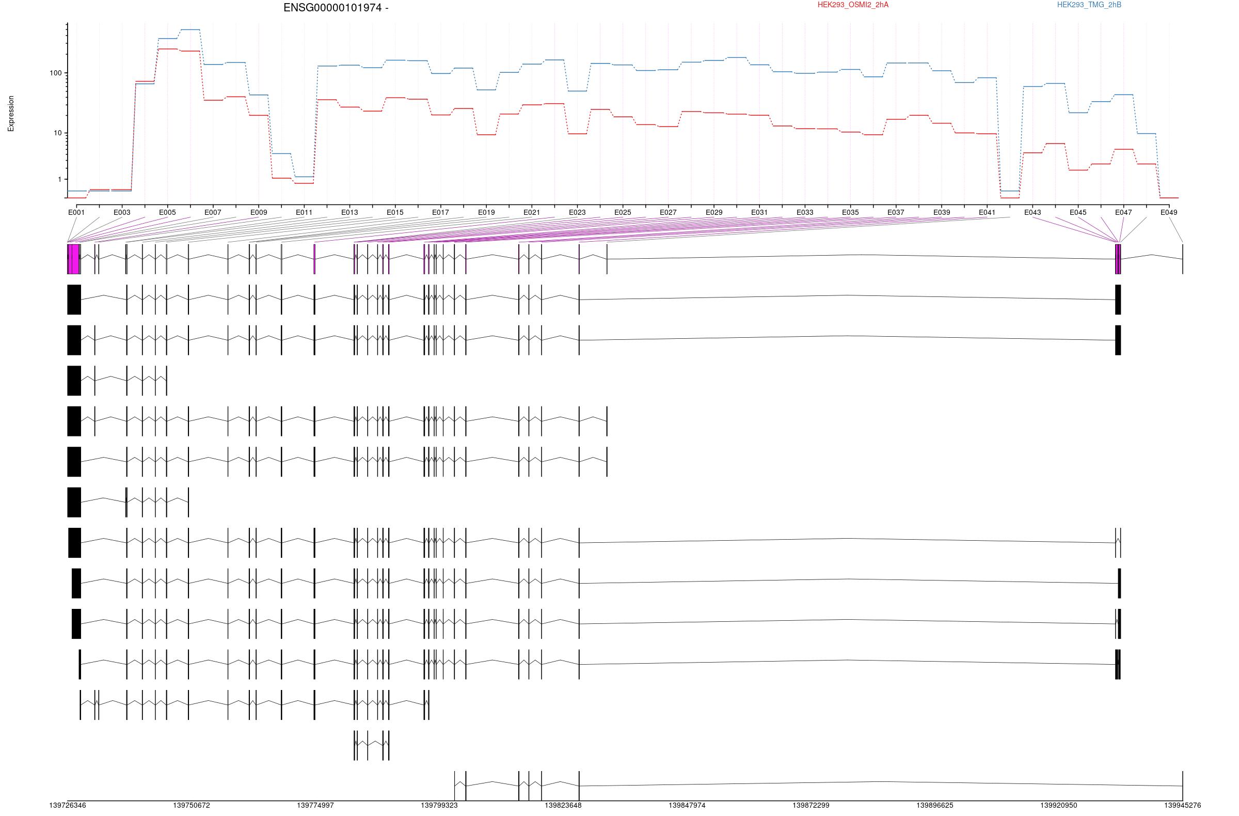Select exon label E049
The image size is (1239, 816).
click(x=1169, y=212)
